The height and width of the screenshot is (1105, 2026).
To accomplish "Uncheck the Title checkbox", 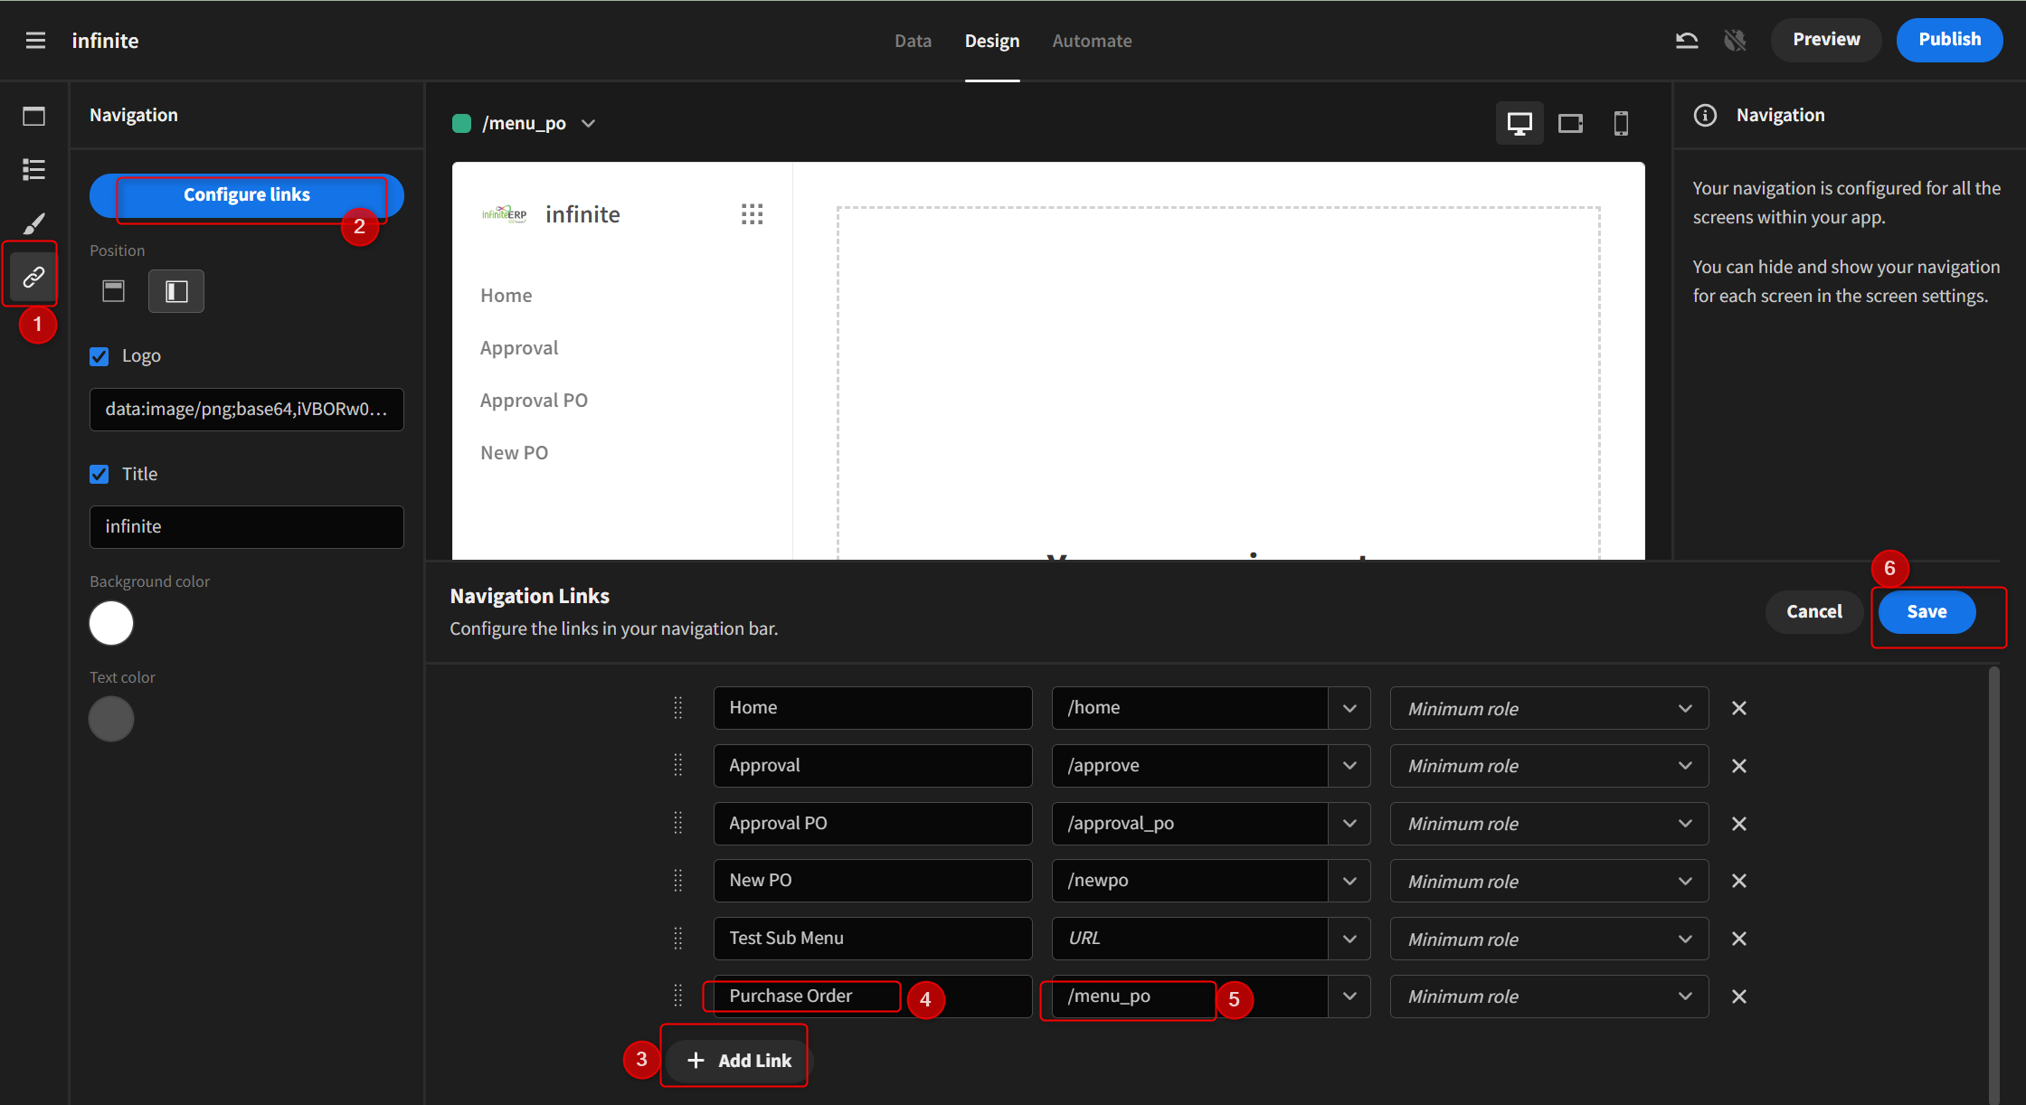I will 99,474.
